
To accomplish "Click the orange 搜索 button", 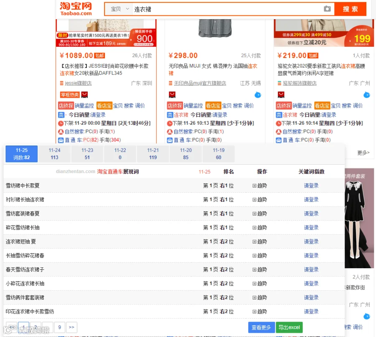I will tap(350, 9).
